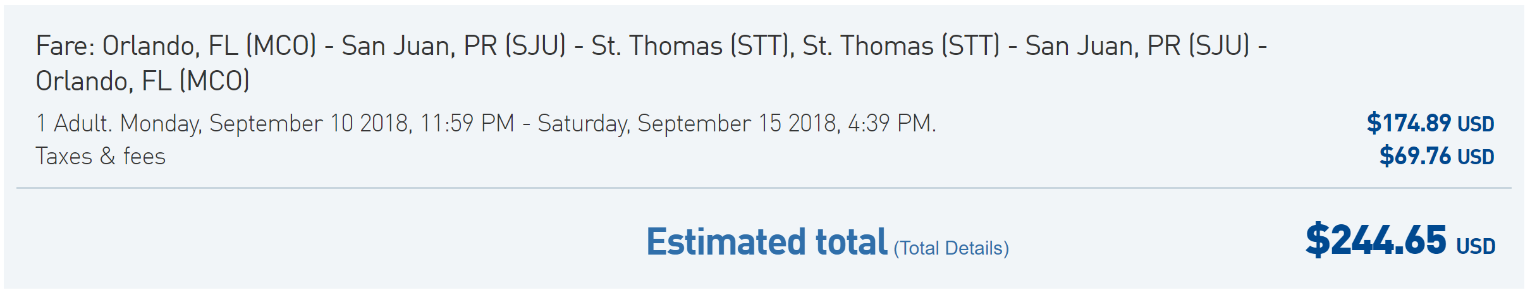The image size is (1530, 295).
Task: Select the "1 Adult" passenger text
Action: pyautogui.click(x=73, y=123)
